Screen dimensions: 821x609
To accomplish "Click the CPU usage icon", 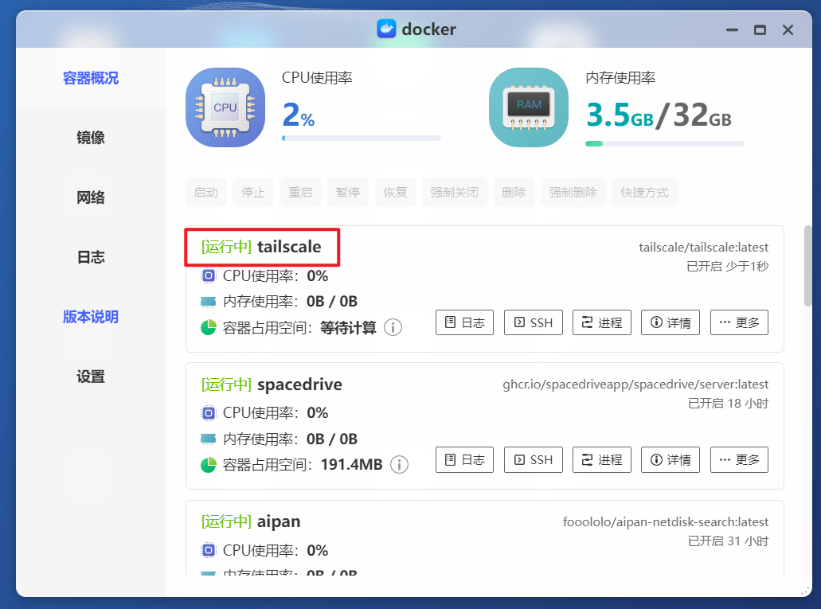I will click(225, 105).
